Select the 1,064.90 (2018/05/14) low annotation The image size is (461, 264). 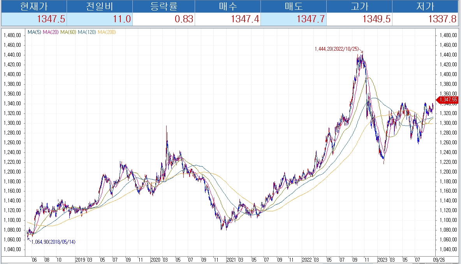click(54, 242)
